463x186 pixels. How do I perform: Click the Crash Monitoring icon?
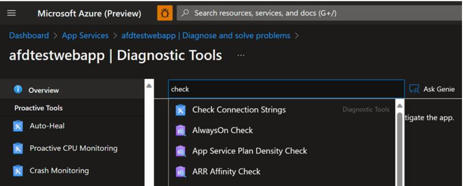[x=18, y=171]
